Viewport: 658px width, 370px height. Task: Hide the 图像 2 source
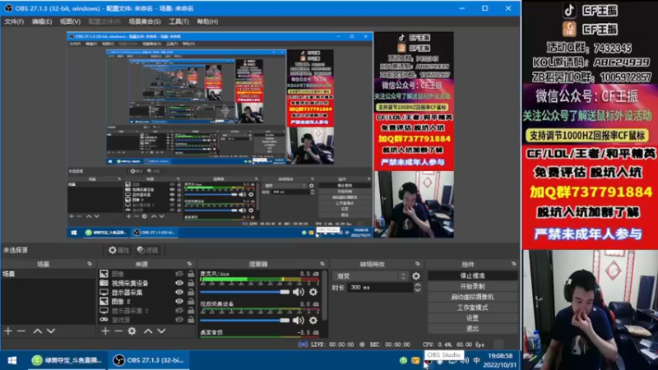(x=179, y=301)
